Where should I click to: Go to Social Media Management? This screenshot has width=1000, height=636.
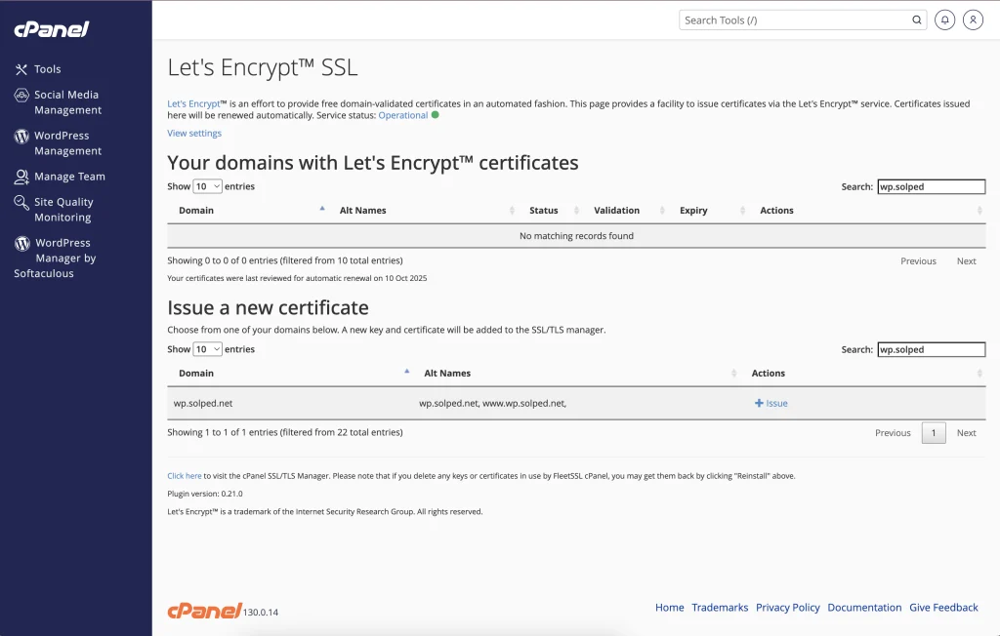click(67, 102)
